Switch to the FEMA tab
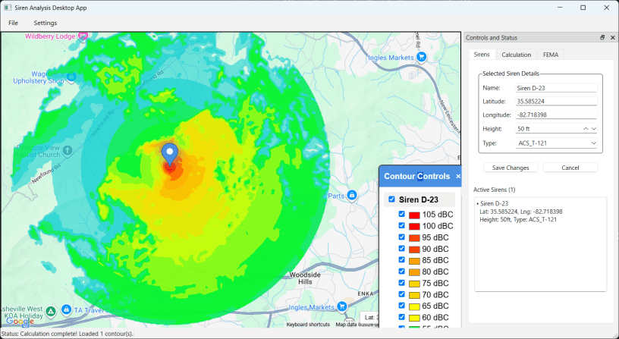This screenshot has height=339, width=619. pyautogui.click(x=551, y=55)
